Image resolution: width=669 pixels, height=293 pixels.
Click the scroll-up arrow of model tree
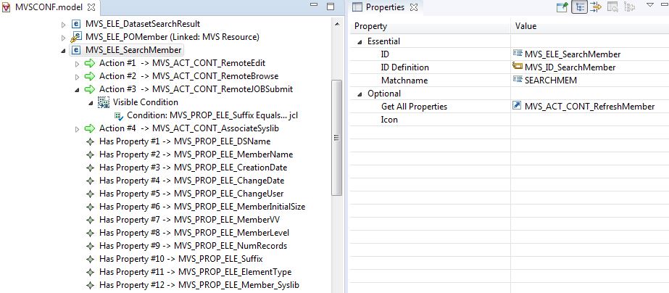point(336,24)
